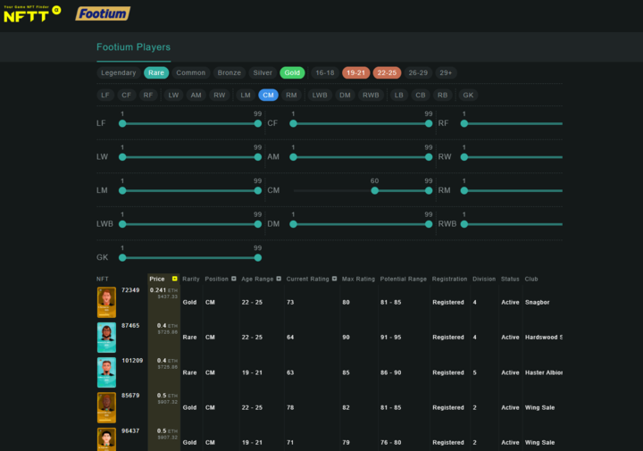Image resolution: width=643 pixels, height=451 pixels.
Task: Toggle the Rare rarity filter
Action: tap(156, 72)
